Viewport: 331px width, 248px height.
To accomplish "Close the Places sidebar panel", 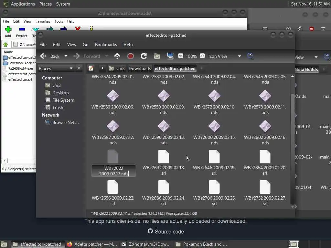I will (x=79, y=68).
